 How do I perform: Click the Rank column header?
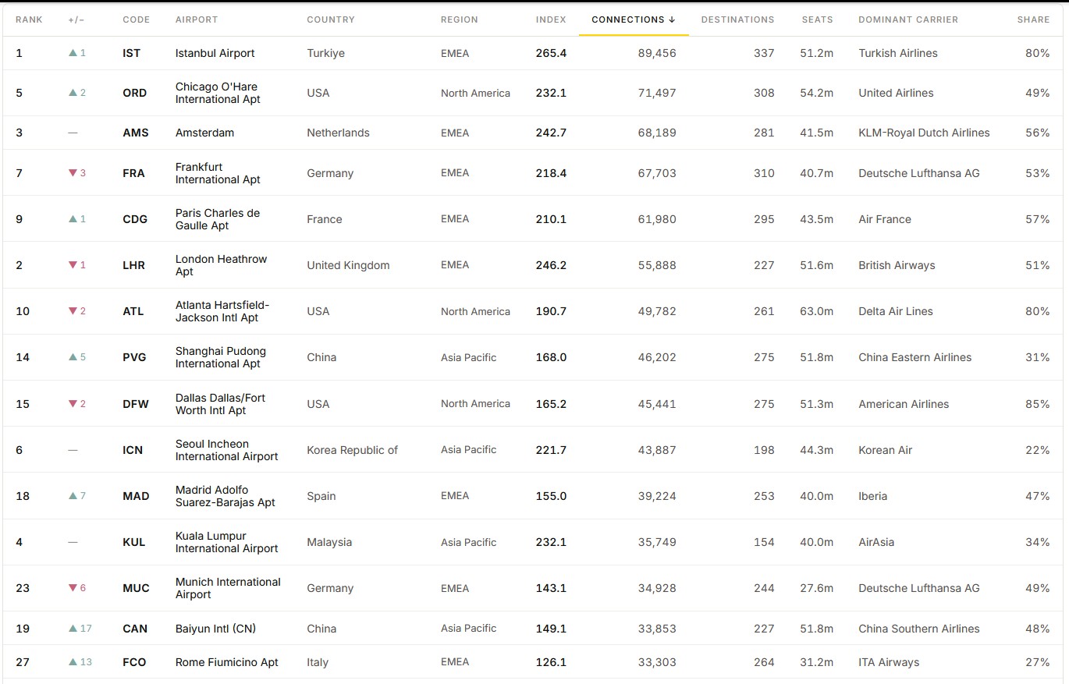(x=29, y=19)
